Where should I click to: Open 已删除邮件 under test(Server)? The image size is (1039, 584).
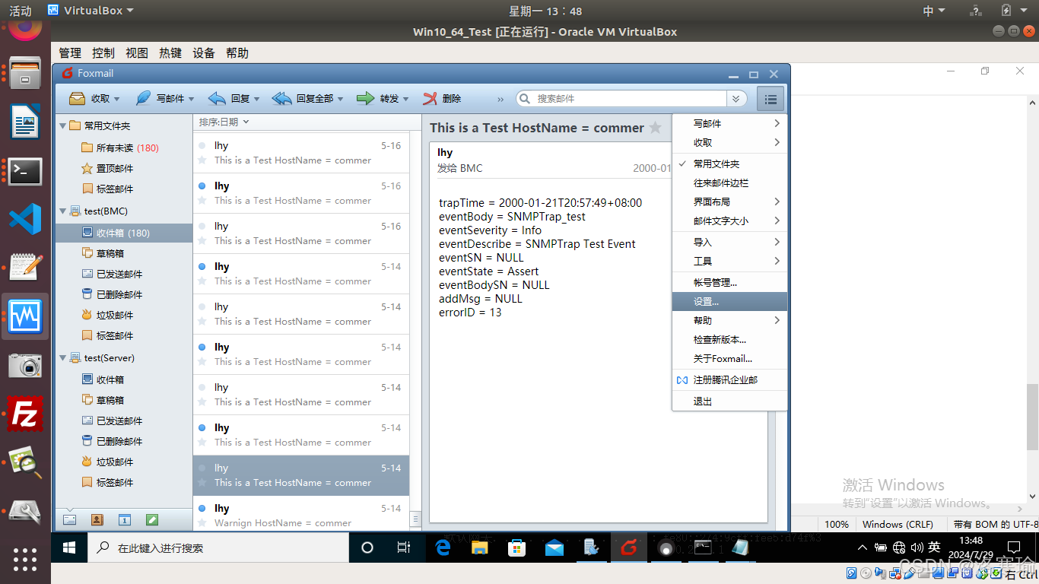(x=119, y=441)
